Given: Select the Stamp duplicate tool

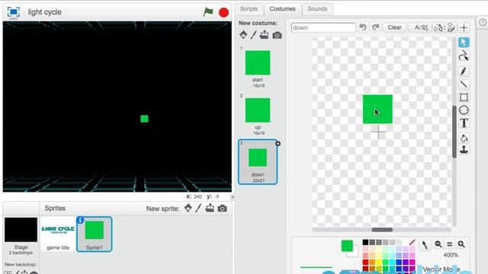Looking at the screenshot, I should point(464,150).
